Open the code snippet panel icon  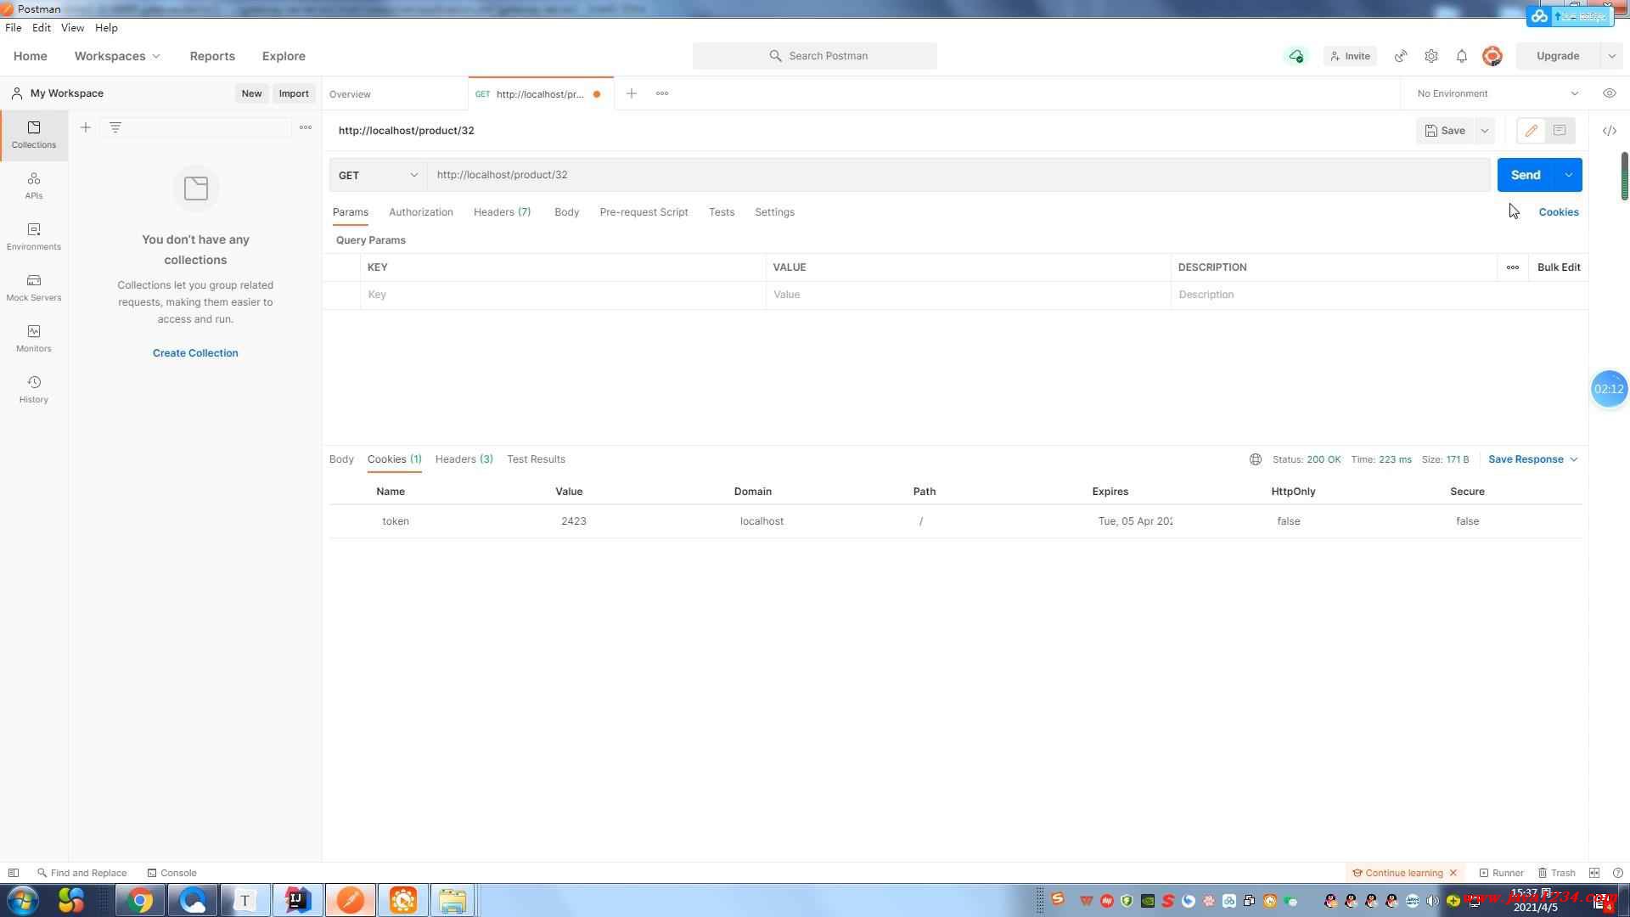[1610, 131]
